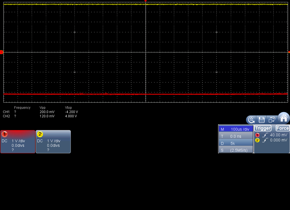Click the yellow channel 2 badge in Trigger panel

coord(257,140)
